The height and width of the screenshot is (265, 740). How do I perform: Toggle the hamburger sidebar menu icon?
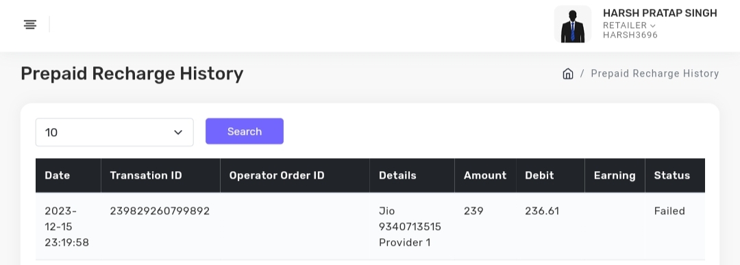(x=30, y=25)
